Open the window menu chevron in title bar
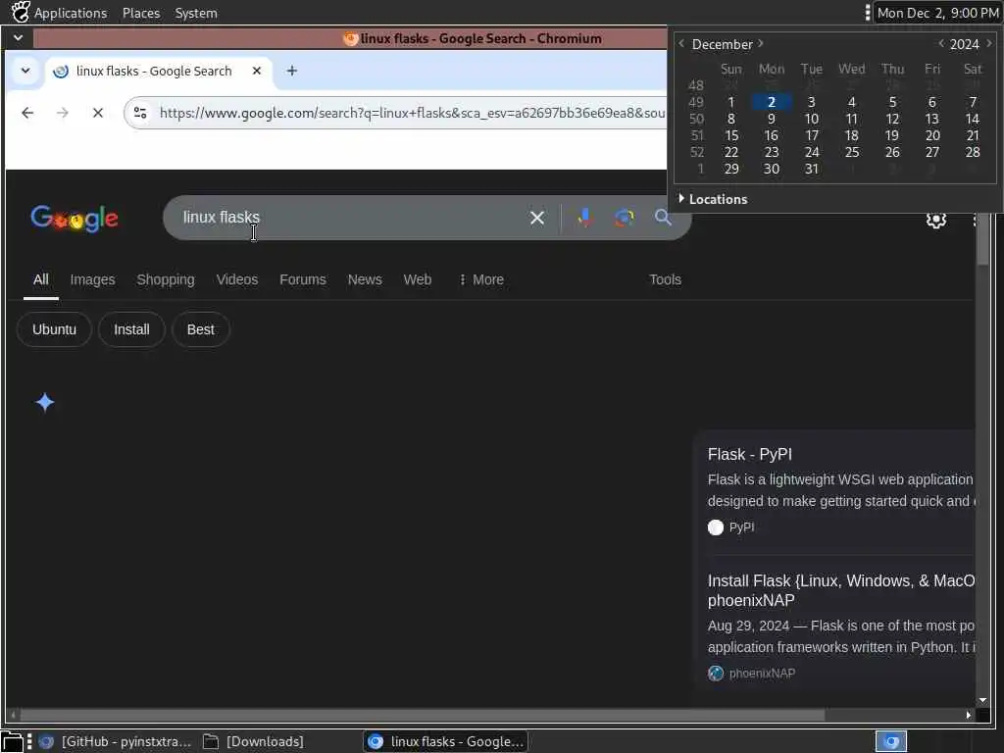 [18, 38]
